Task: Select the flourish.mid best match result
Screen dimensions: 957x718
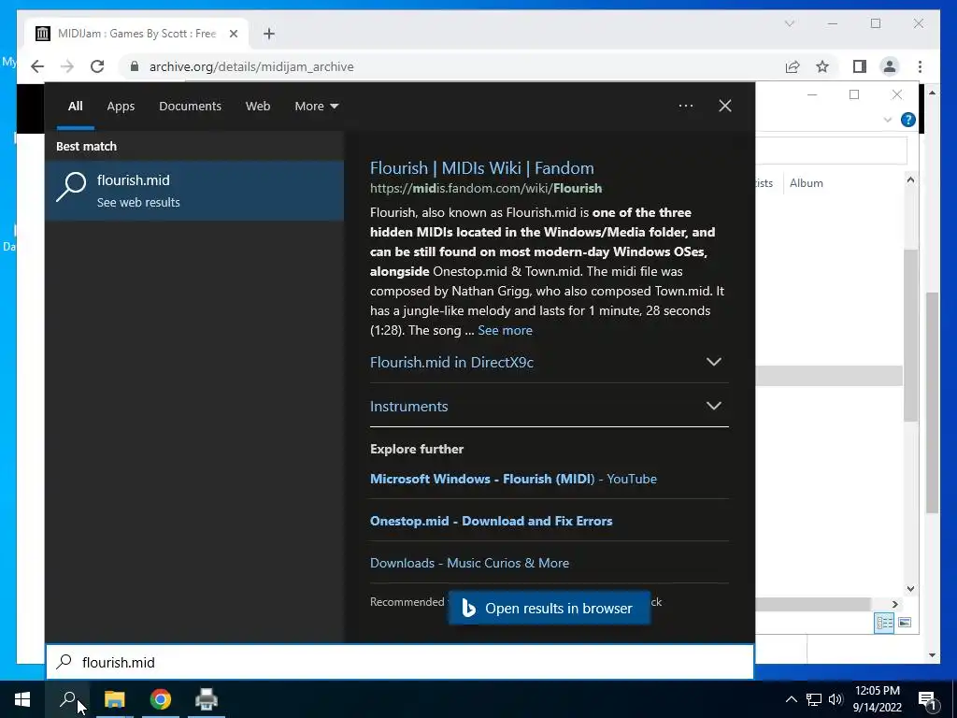Action: pos(194,191)
